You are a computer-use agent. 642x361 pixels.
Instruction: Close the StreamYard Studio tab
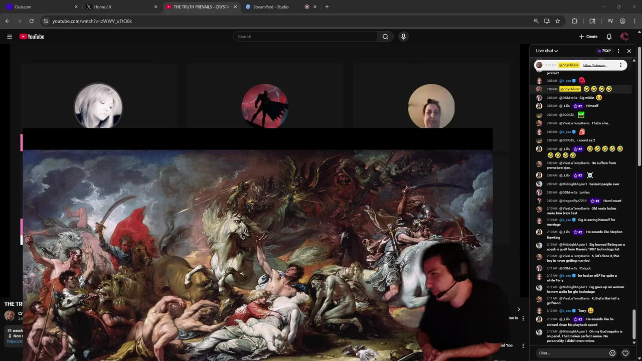coord(315,7)
